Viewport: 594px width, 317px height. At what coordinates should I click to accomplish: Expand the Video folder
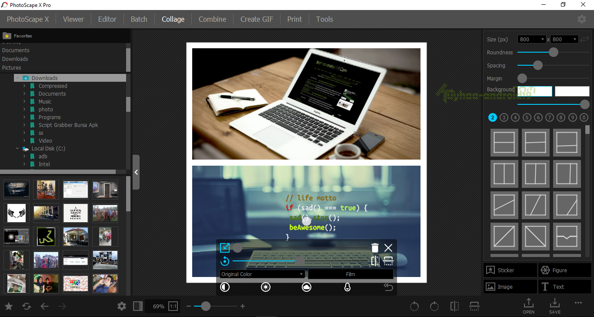pos(24,141)
